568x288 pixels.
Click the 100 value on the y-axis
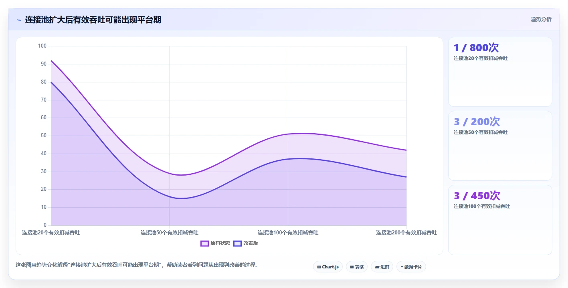coord(42,46)
